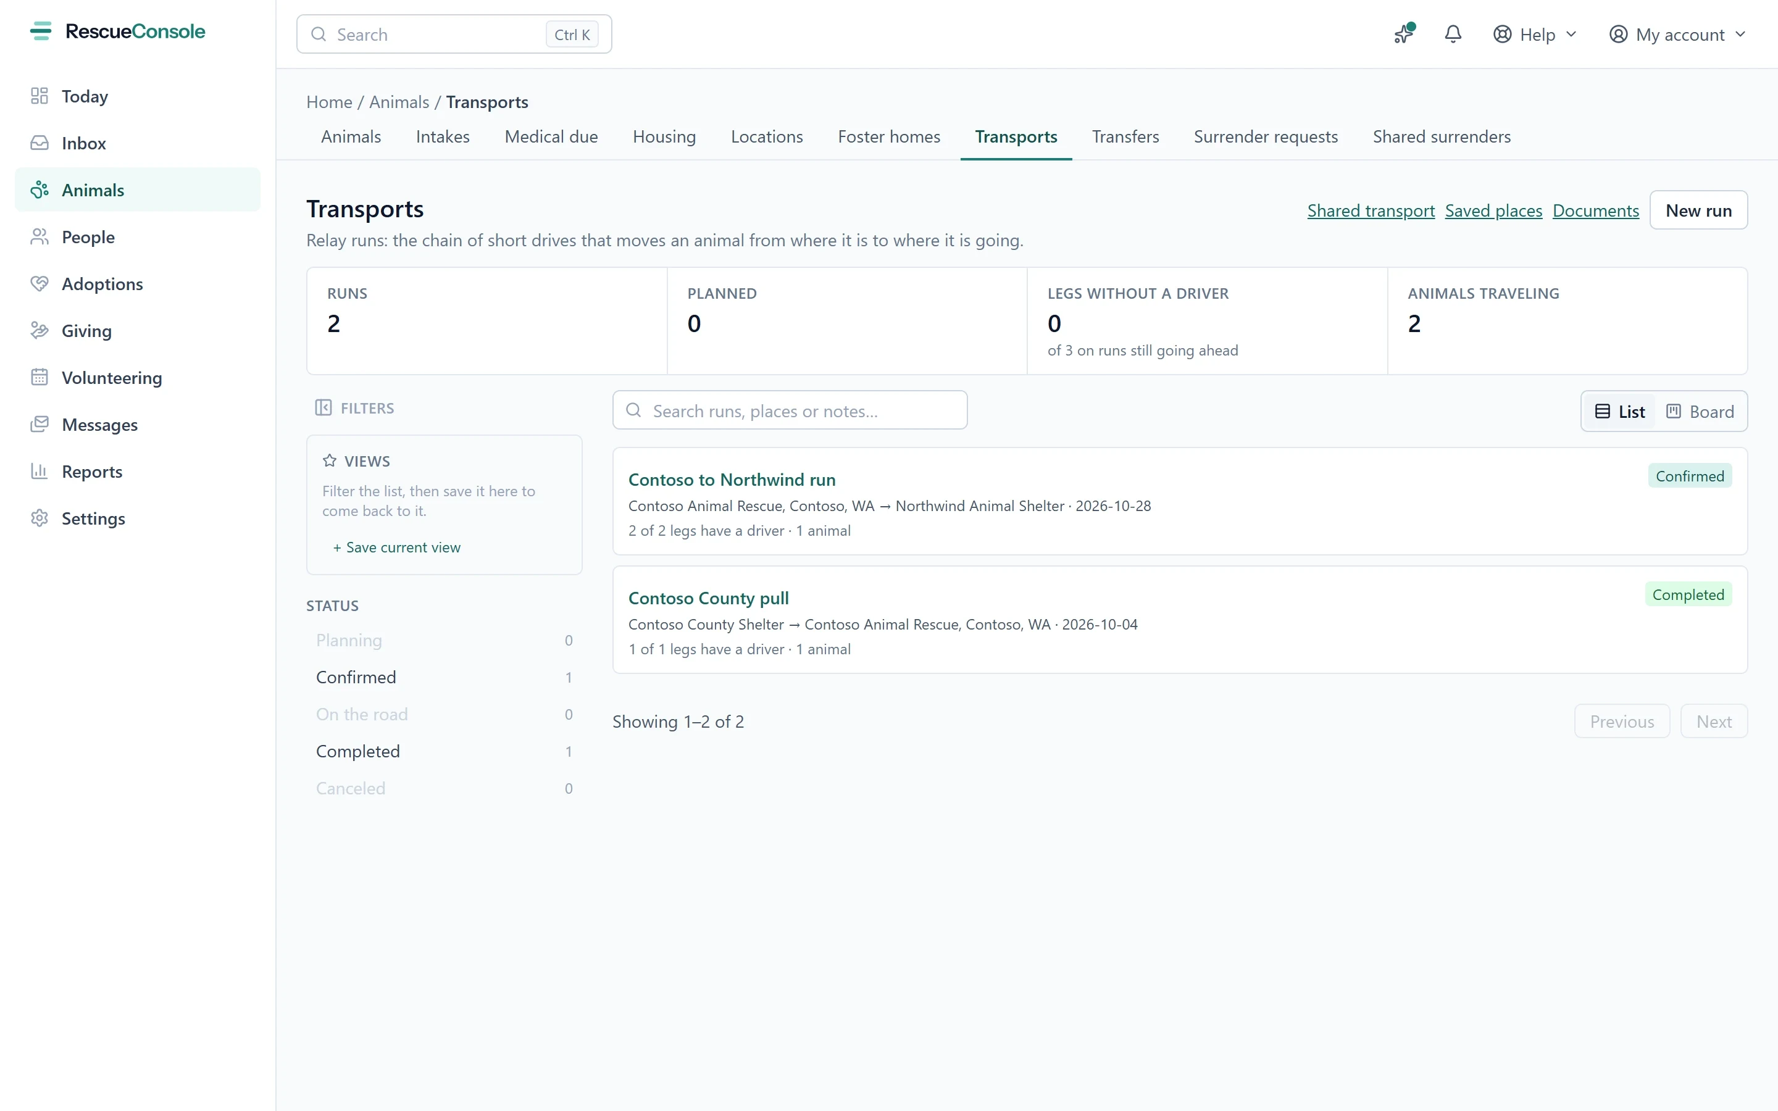
Task: Open the Foster homes tab
Action: pos(889,136)
